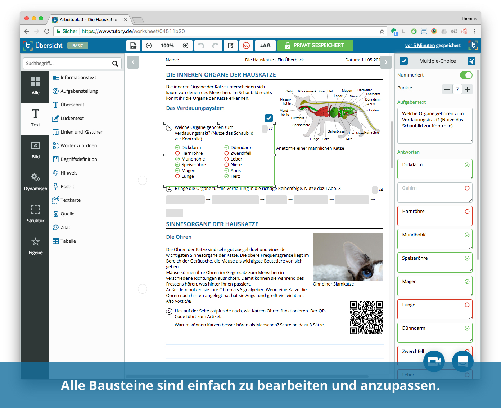Click the Suchbegriff search field
501x408 pixels.
pos(67,64)
